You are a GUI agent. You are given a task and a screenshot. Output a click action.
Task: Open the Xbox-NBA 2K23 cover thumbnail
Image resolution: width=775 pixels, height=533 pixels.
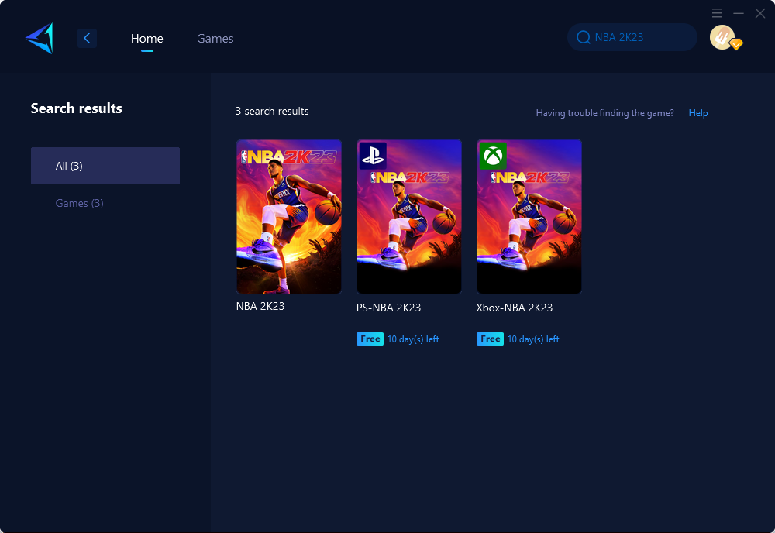click(529, 217)
